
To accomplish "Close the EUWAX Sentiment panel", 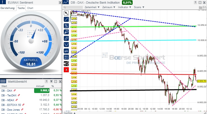I will [x=60, y=3].
